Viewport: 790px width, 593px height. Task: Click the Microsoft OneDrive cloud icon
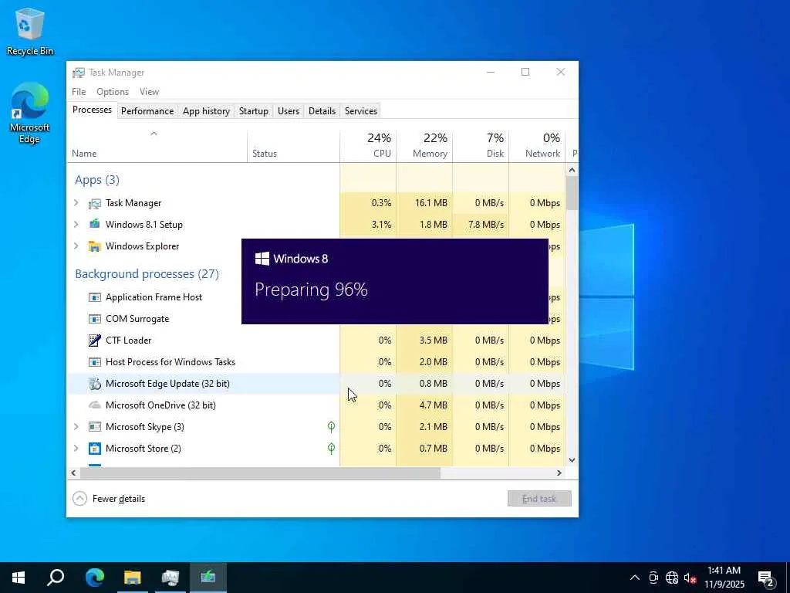(95, 405)
